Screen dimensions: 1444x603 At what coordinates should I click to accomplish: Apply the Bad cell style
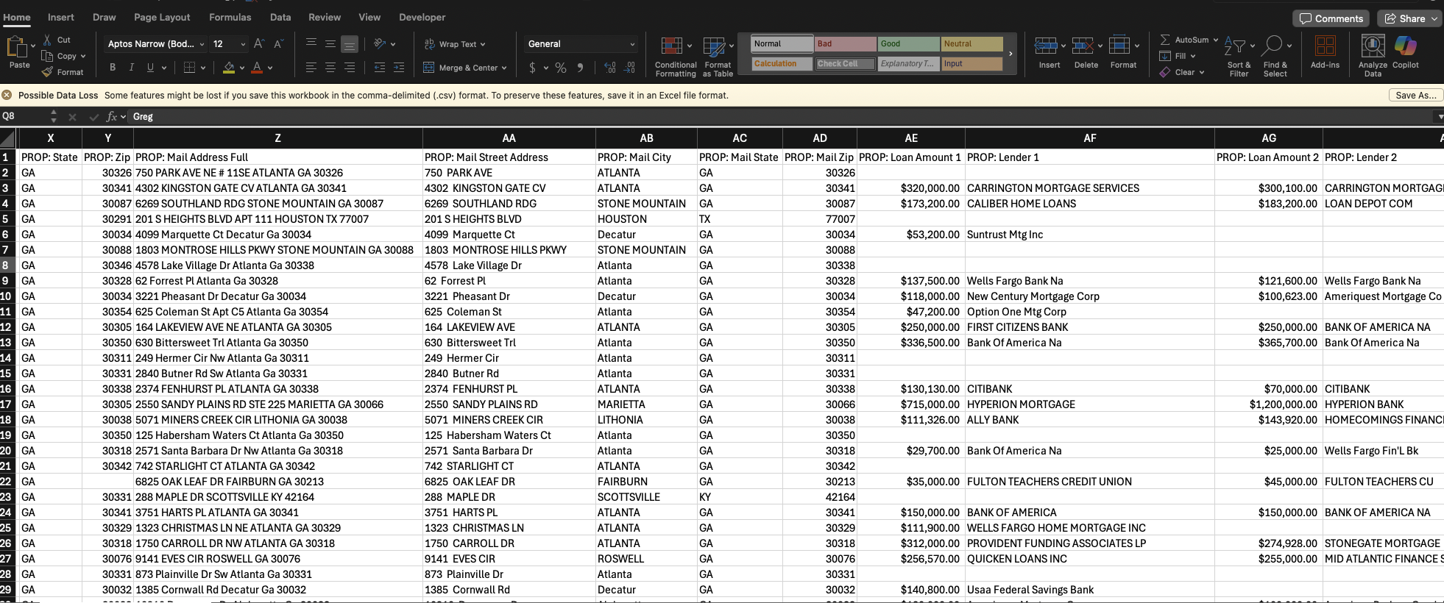coord(846,44)
